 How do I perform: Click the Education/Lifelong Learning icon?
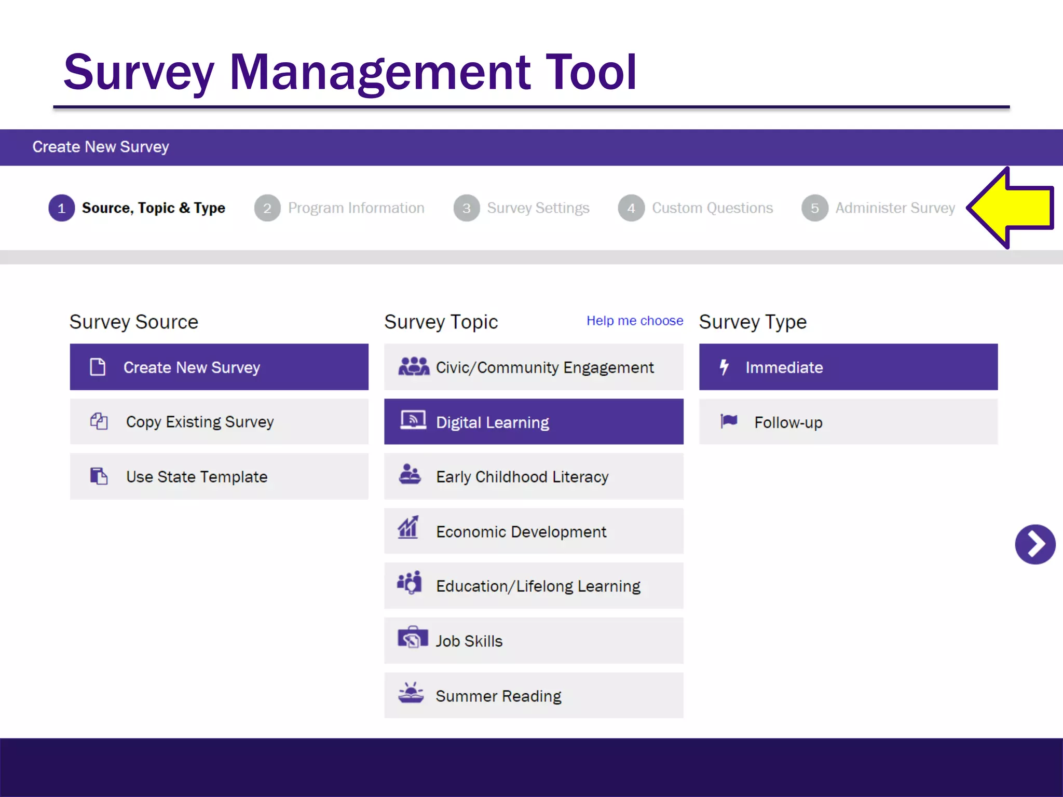coord(410,583)
